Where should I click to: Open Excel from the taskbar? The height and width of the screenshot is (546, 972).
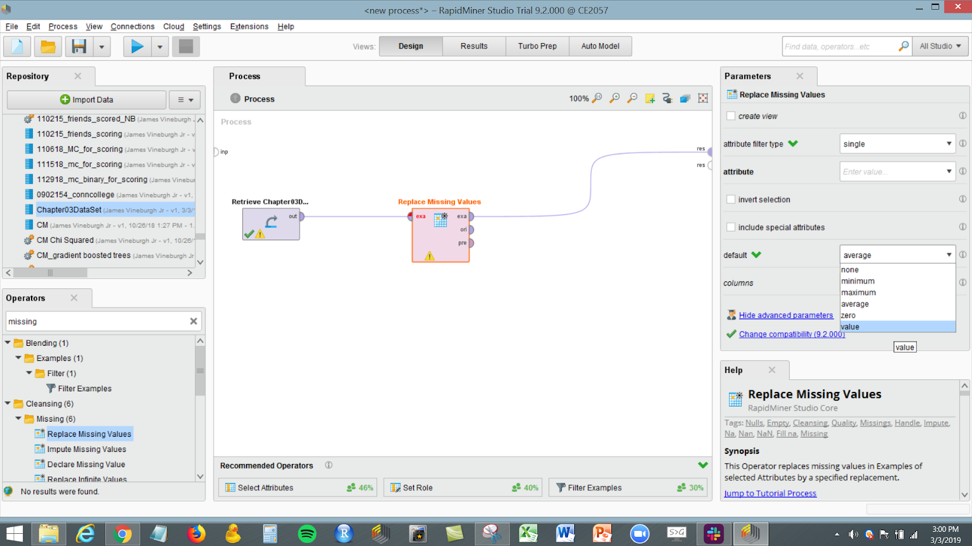click(528, 534)
